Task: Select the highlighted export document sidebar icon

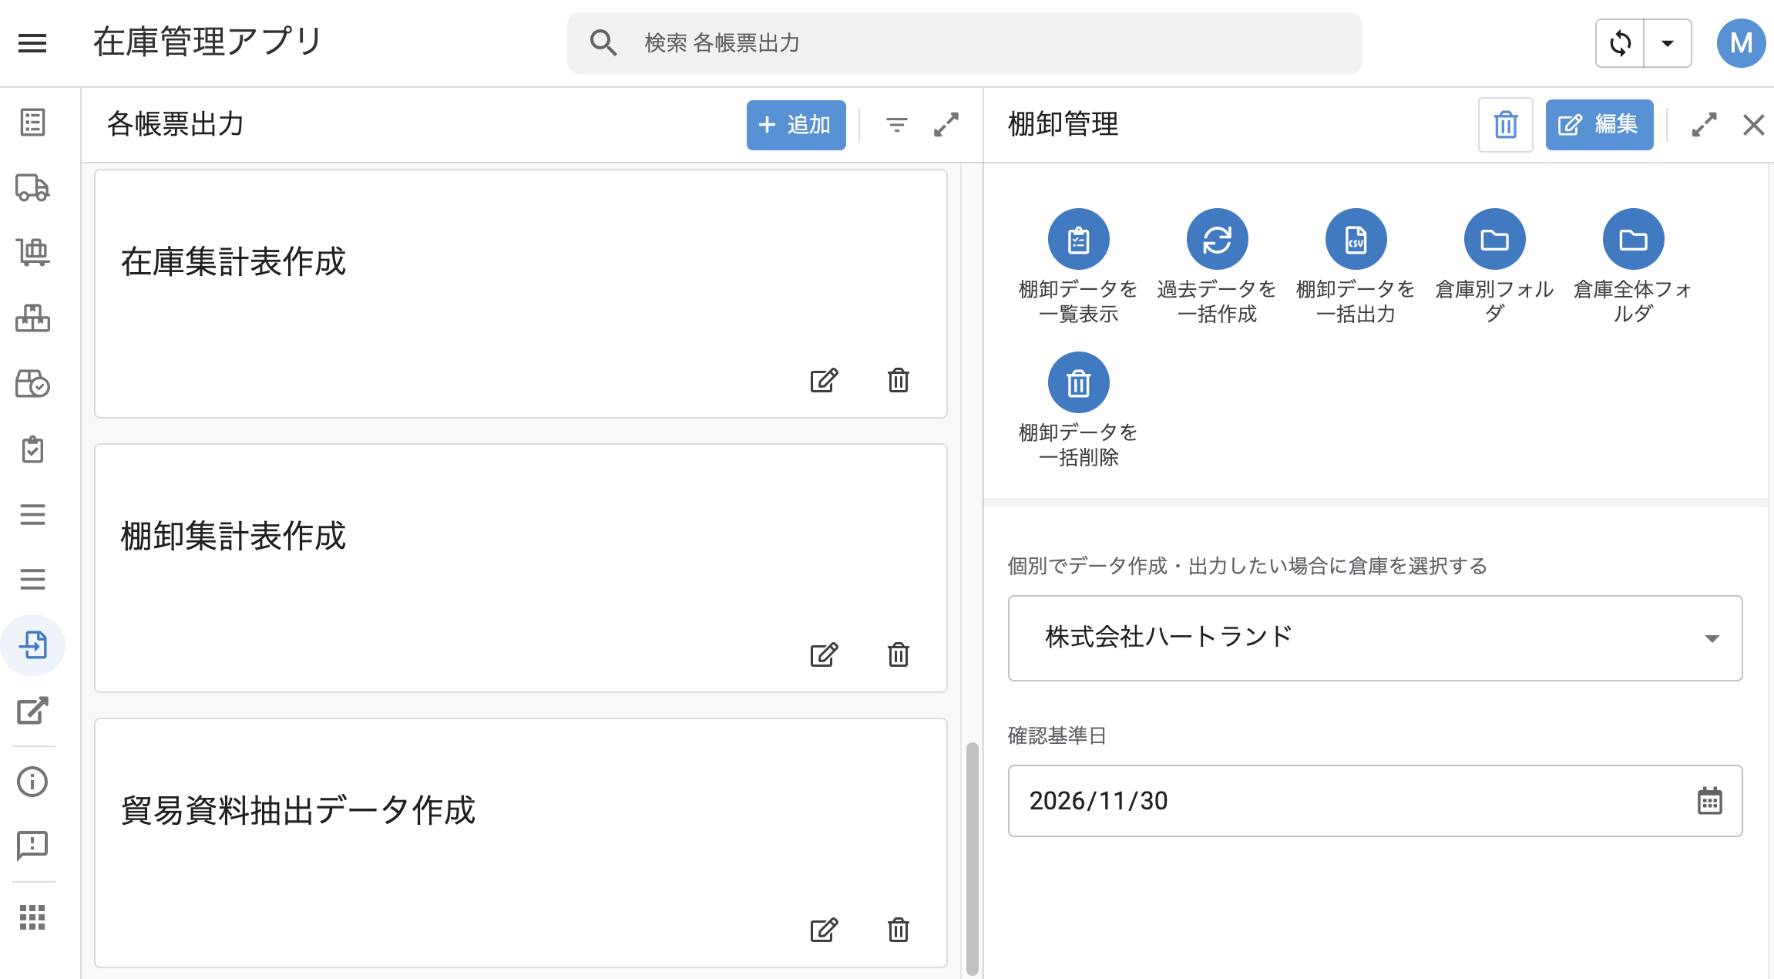Action: 32,645
